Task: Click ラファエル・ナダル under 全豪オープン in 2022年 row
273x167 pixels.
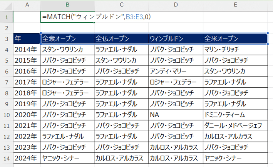Action: click(x=67, y=136)
